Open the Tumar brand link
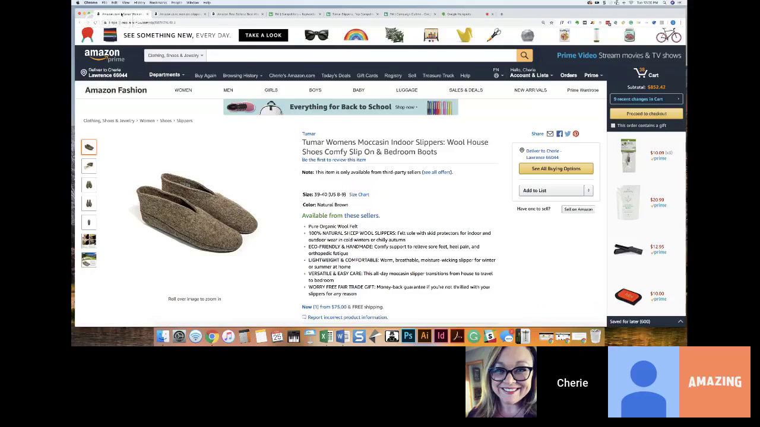Screen dimensions: 760x427 tap(309, 134)
